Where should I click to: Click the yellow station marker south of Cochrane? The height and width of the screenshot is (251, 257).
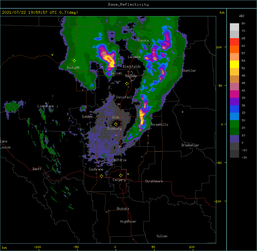pos(101,176)
